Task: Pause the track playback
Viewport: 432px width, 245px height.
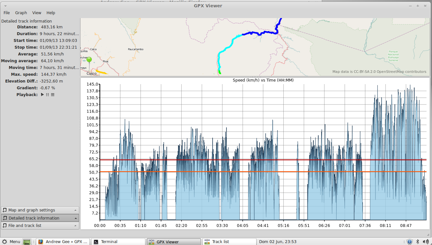Action: [47, 95]
